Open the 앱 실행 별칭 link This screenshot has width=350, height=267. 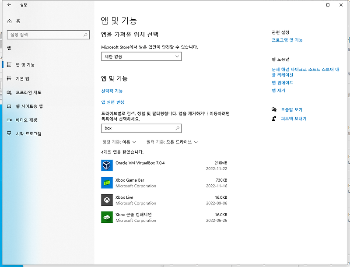[x=113, y=102]
